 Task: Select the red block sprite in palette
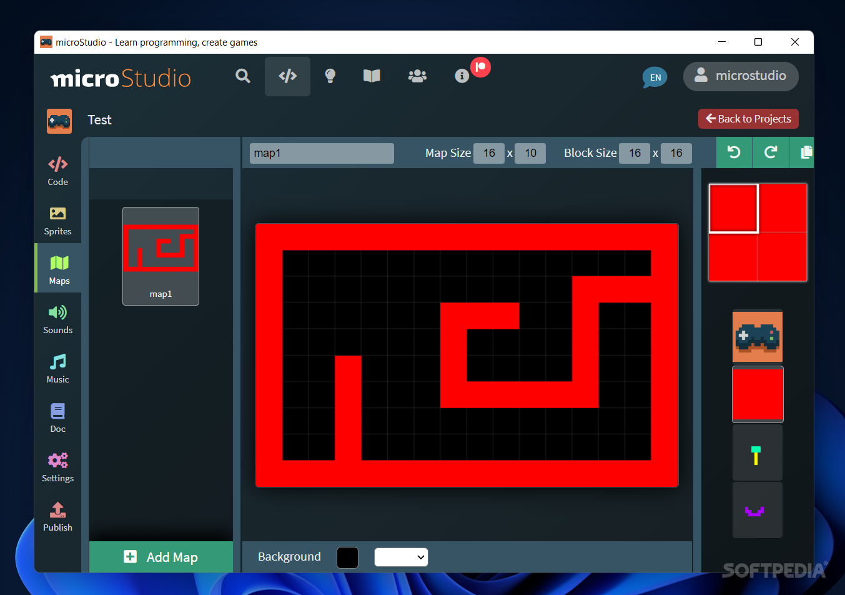[x=758, y=394]
